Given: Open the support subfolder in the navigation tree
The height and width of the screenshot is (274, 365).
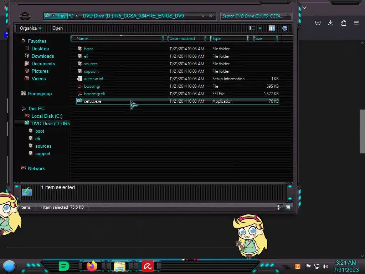Looking at the screenshot, I should point(43,153).
